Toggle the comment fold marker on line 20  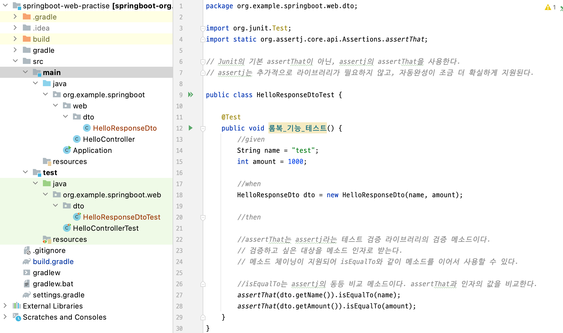203,217
